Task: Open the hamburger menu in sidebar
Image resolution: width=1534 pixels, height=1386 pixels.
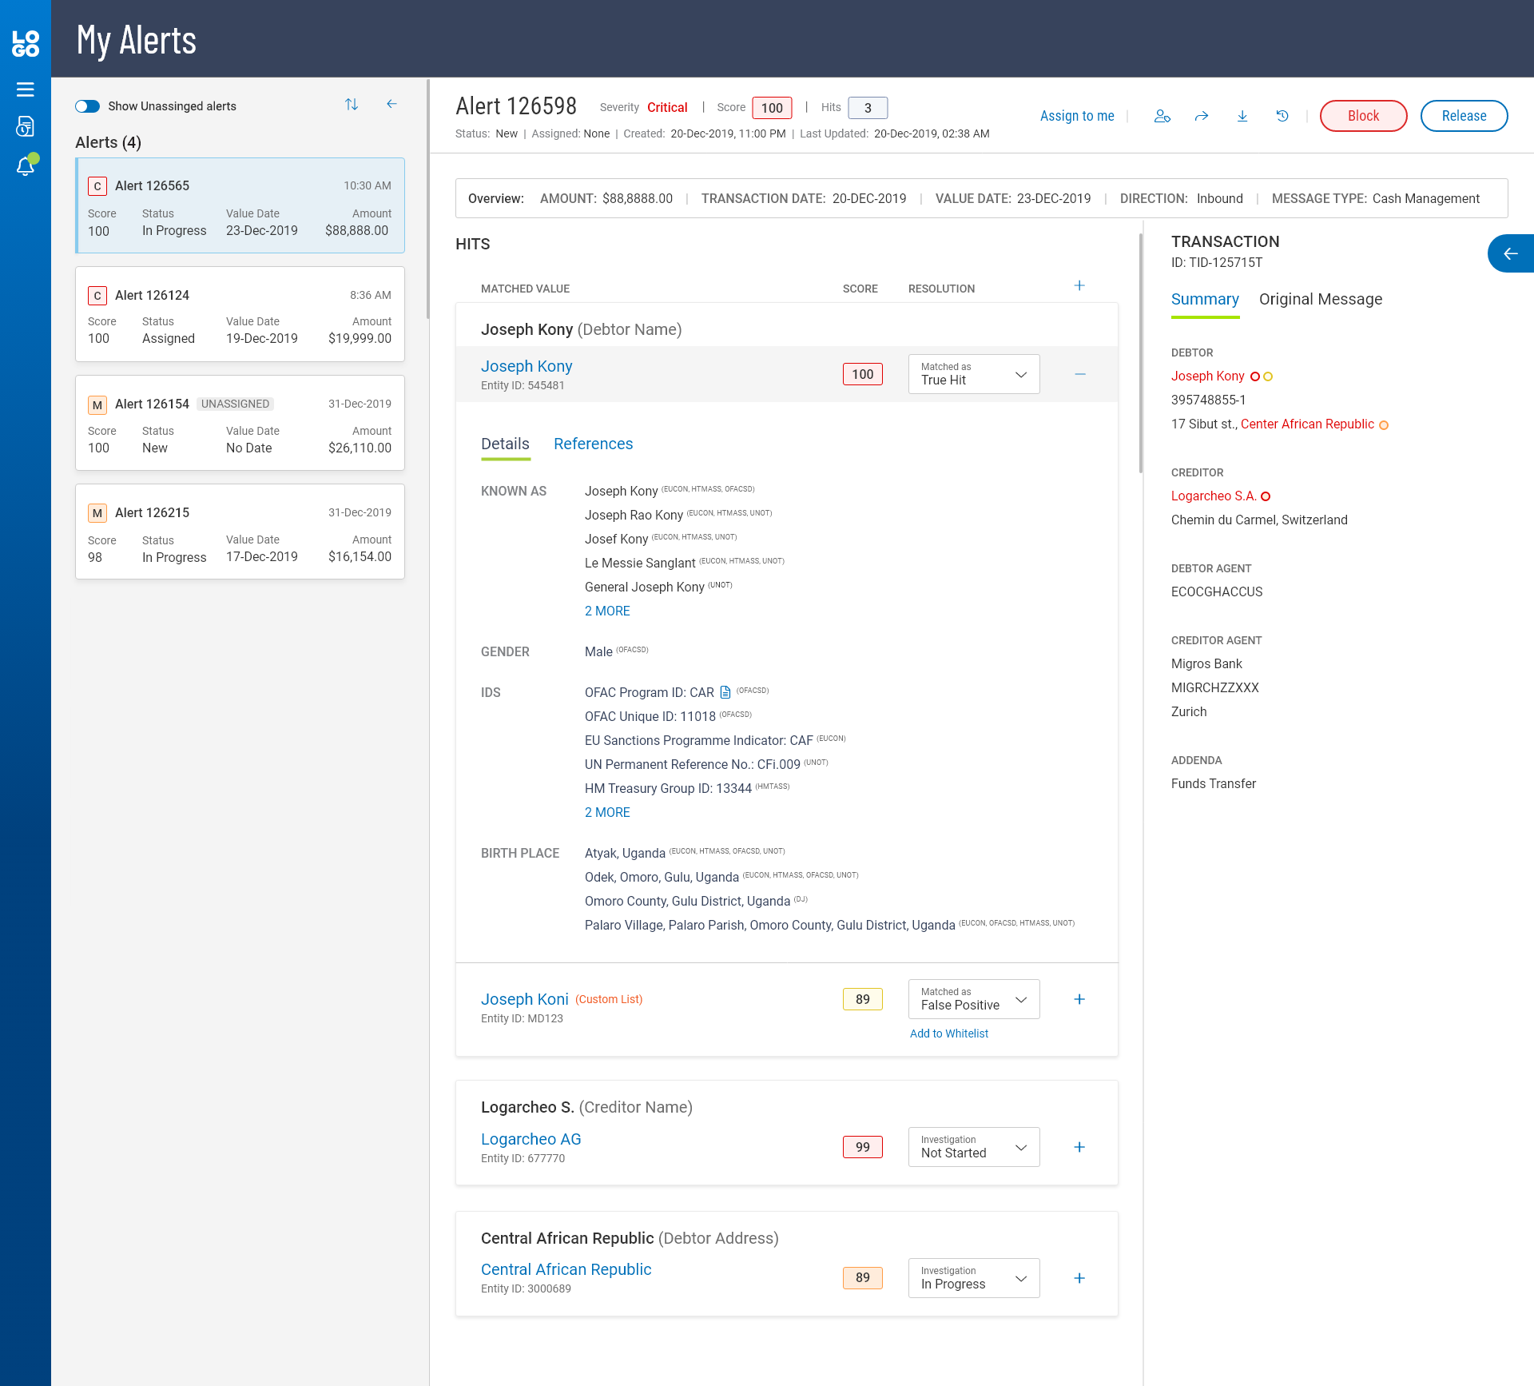Action: (25, 90)
